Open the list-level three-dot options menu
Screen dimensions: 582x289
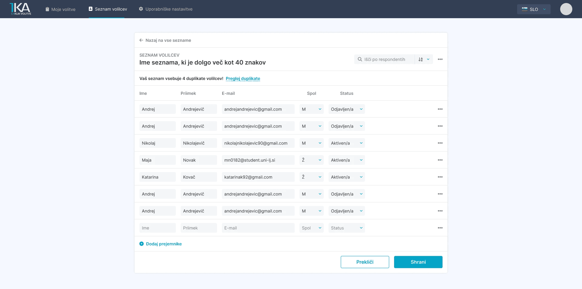click(x=440, y=59)
